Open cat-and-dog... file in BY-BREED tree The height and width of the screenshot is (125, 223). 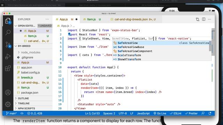click(x=33, y=83)
